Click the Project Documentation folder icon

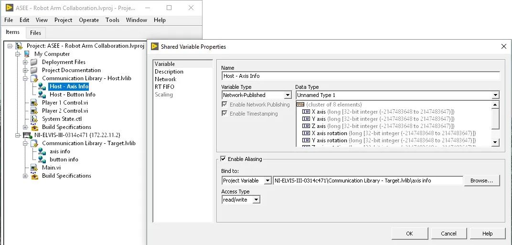tap(34, 70)
